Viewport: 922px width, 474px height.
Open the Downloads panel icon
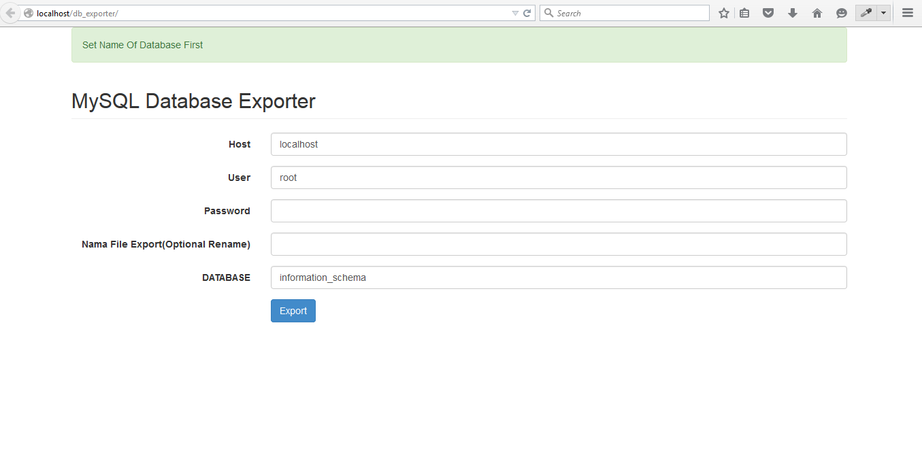click(x=792, y=12)
